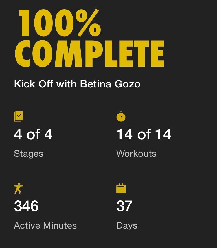Tap the yellow calendar Days icon

click(121, 188)
